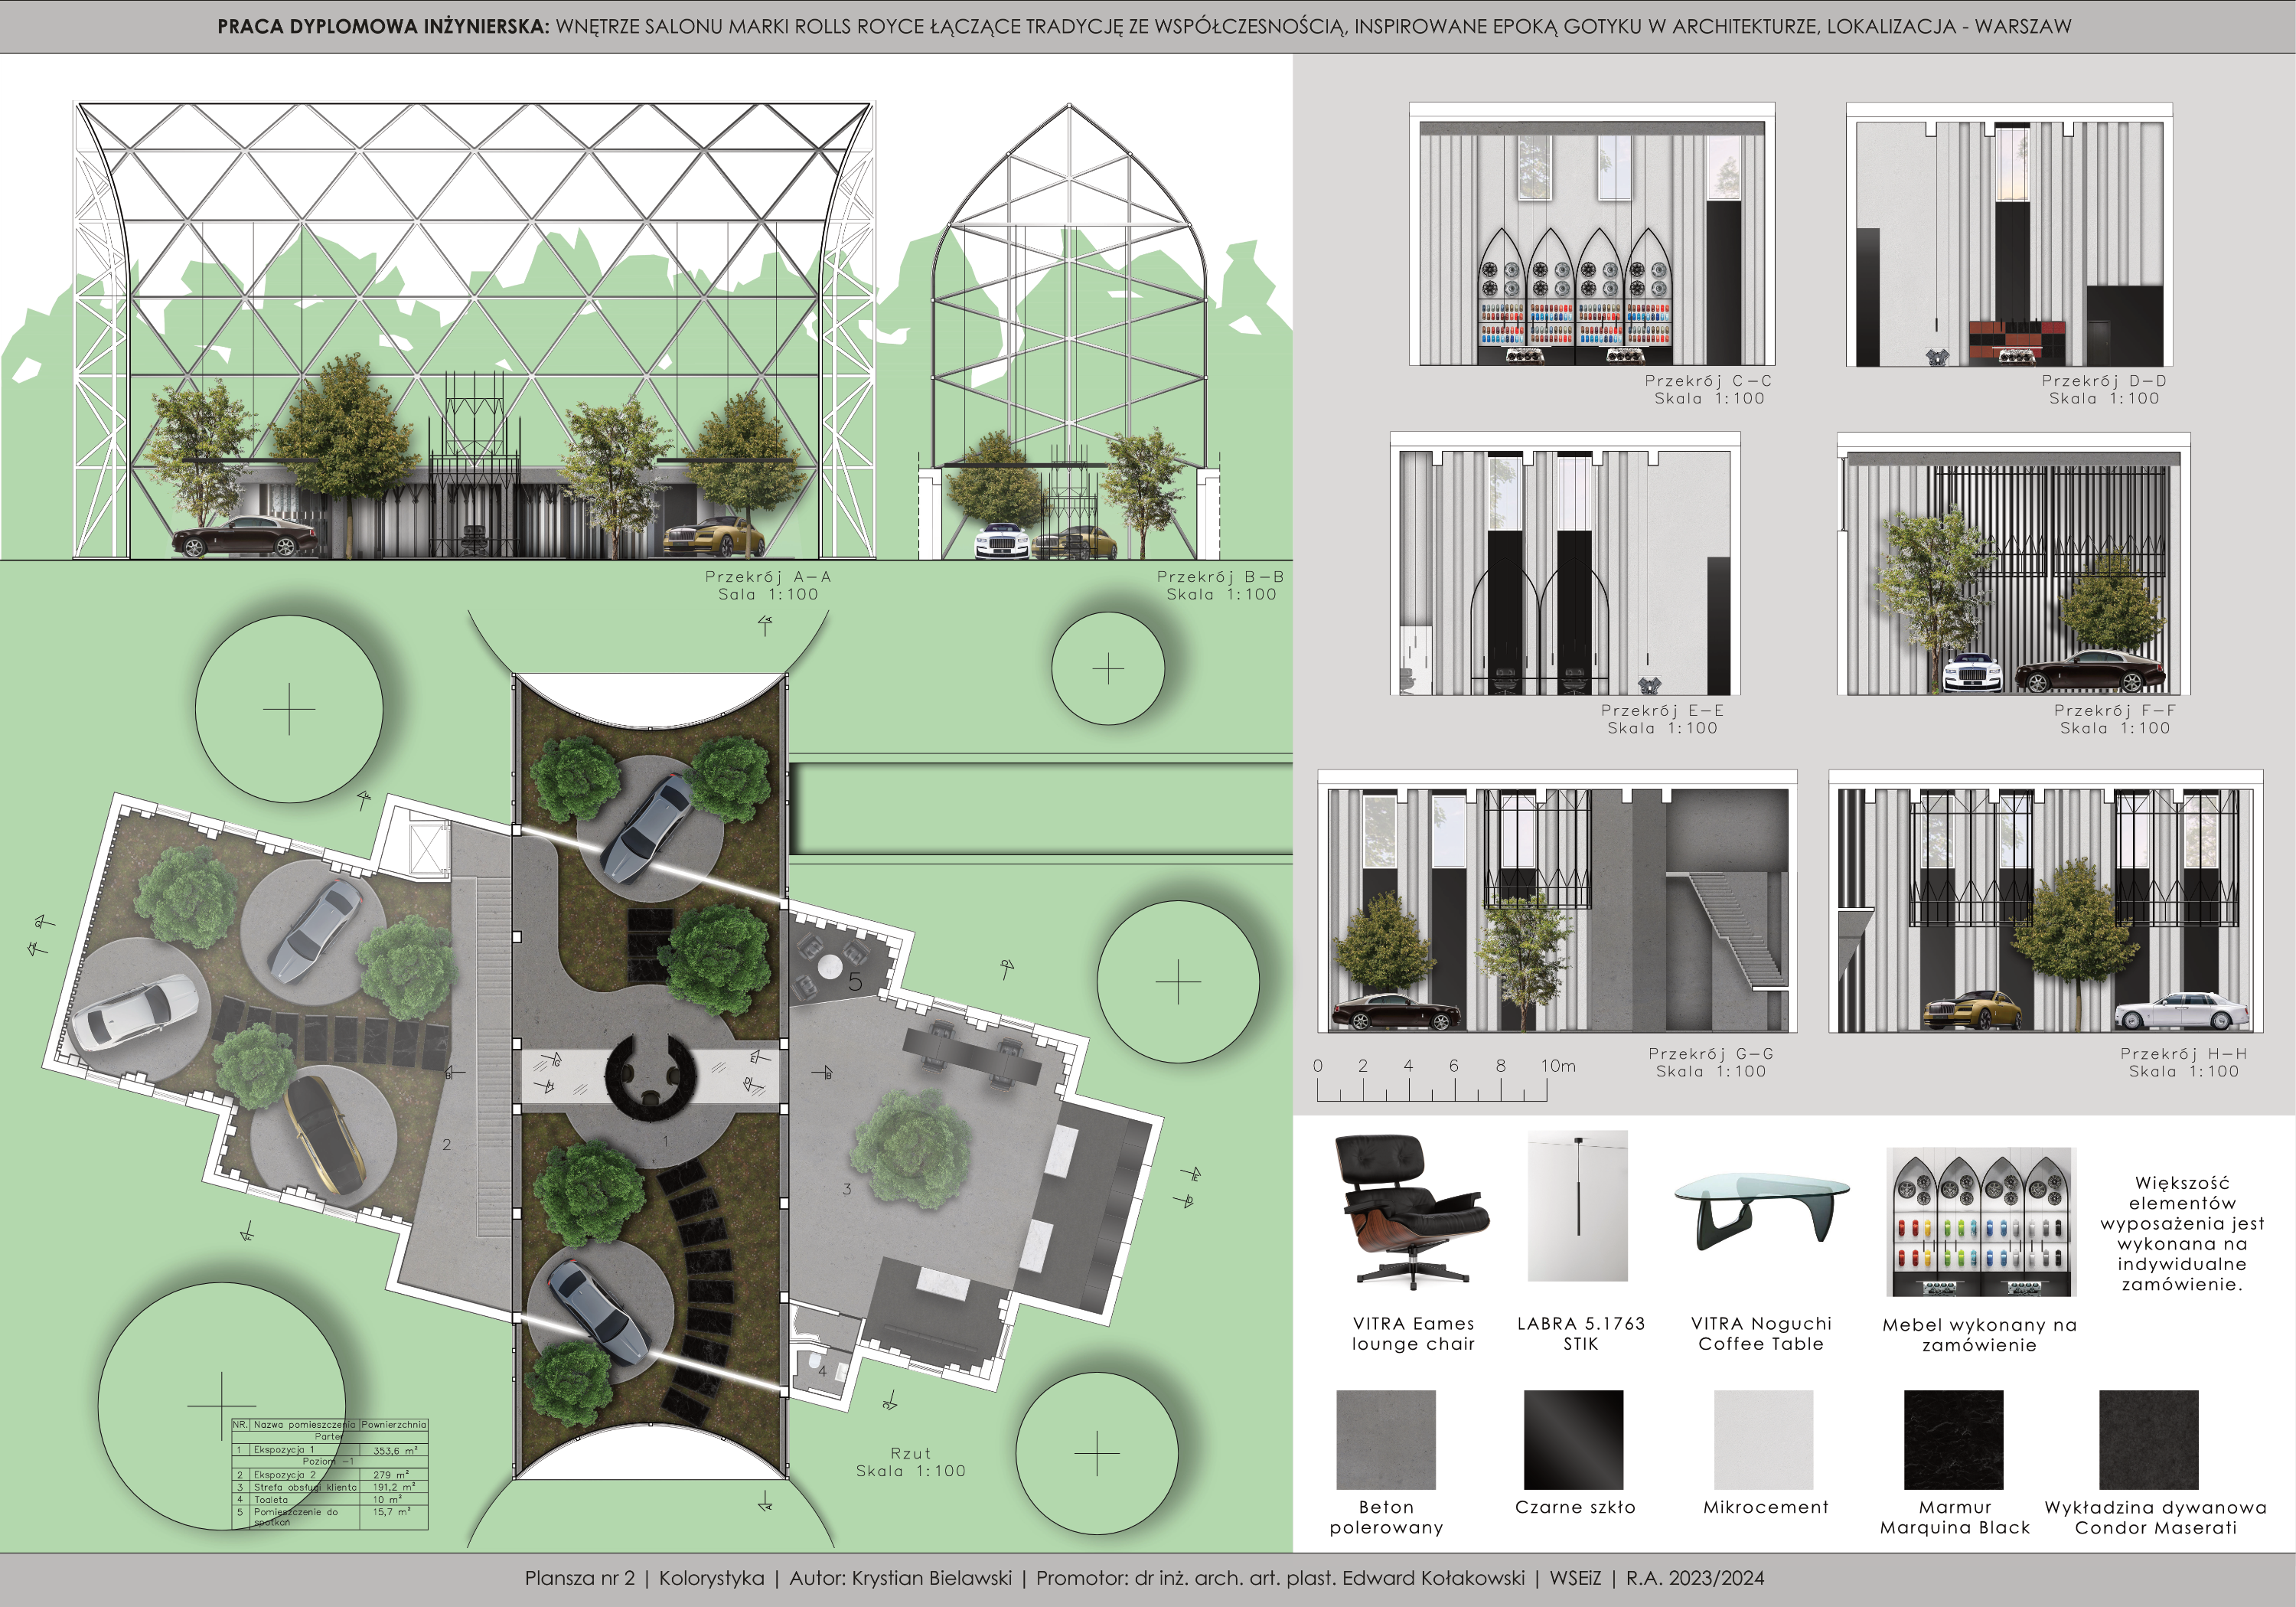
Task: Click the circular black sofa in plan center
Action: coord(650,1076)
